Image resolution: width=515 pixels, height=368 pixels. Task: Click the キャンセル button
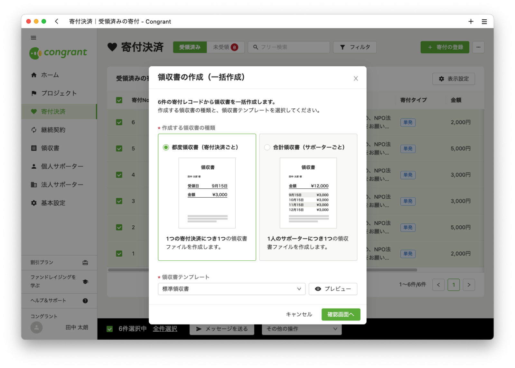click(x=299, y=315)
